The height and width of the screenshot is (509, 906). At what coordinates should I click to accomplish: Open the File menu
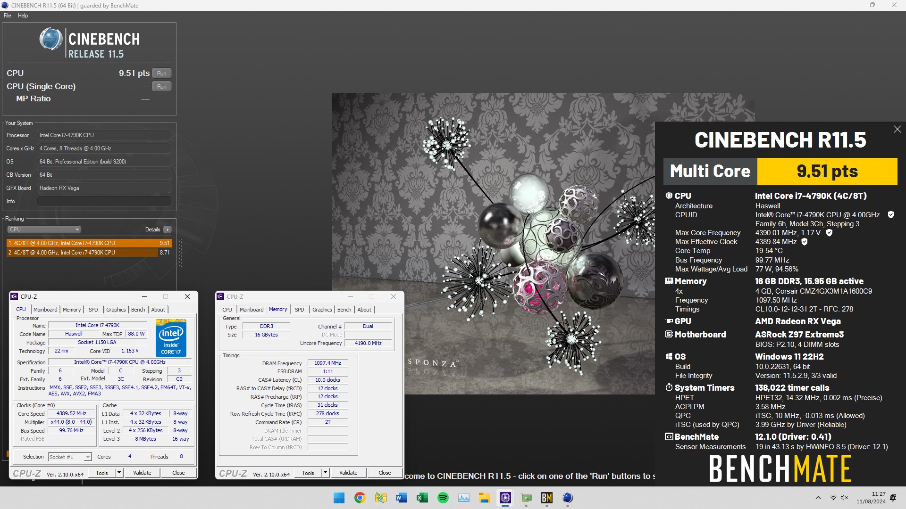pos(7,16)
